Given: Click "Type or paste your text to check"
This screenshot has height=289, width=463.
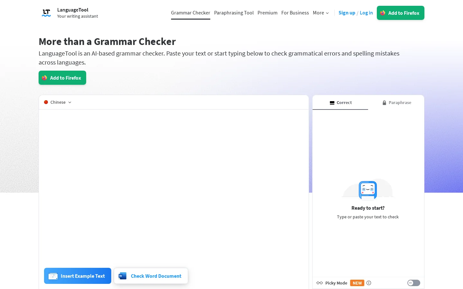Looking at the screenshot, I should (x=368, y=217).
